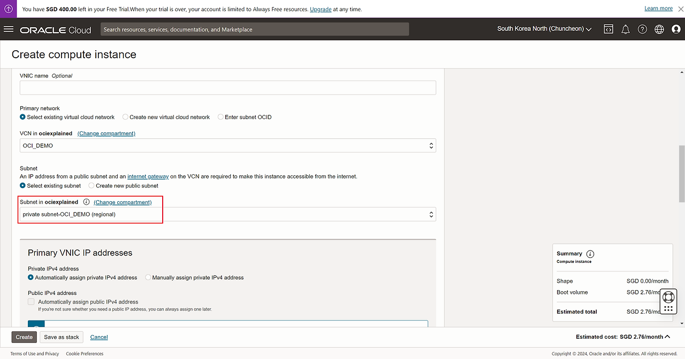The width and height of the screenshot is (685, 359).
Task: Open the language globe menu
Action: pyautogui.click(x=659, y=29)
